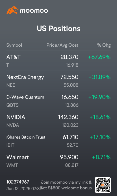Open the NextEra Energy position

tap(58, 81)
